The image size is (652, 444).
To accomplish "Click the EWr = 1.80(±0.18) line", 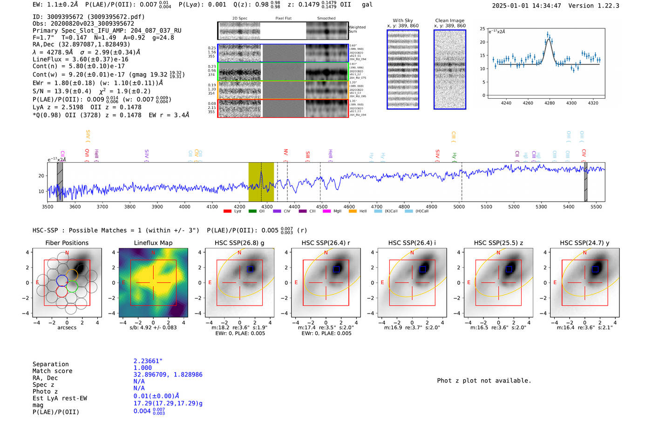I will [98, 83].
